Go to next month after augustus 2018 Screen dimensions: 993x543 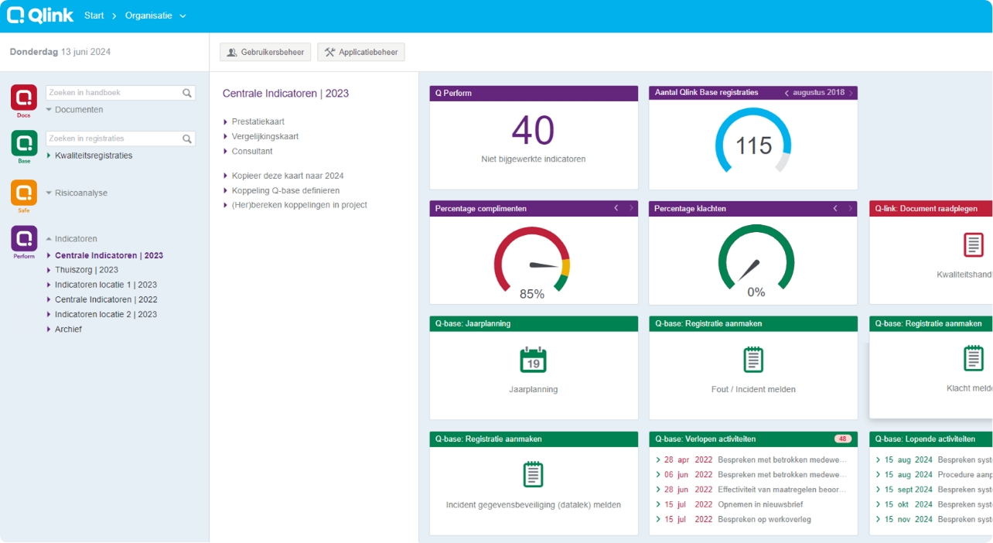tap(851, 93)
